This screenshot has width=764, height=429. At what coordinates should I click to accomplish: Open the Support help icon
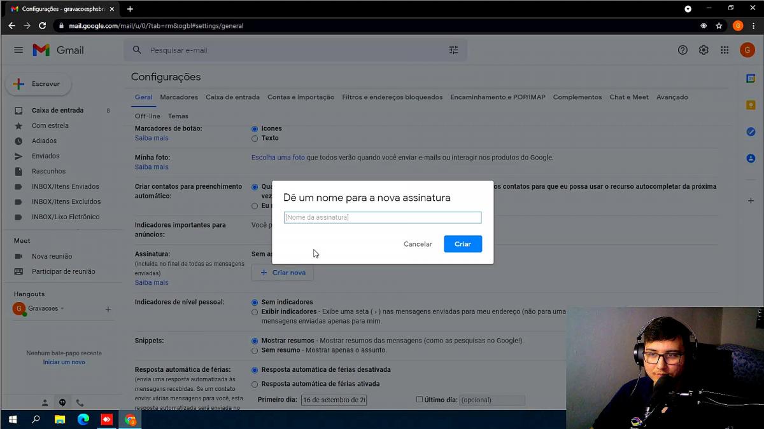pyautogui.click(x=683, y=50)
